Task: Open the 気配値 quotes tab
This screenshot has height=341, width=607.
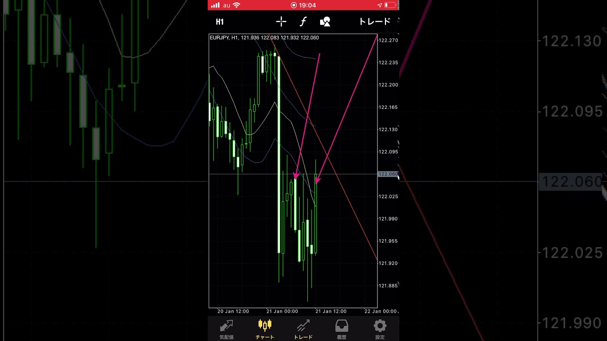Action: 226,329
